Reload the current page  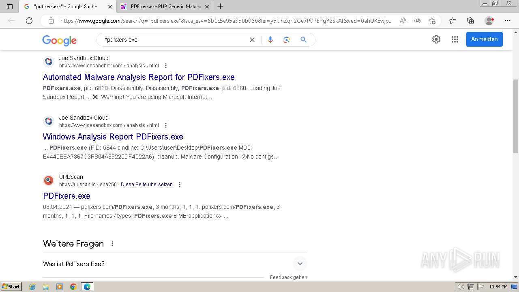(29, 21)
